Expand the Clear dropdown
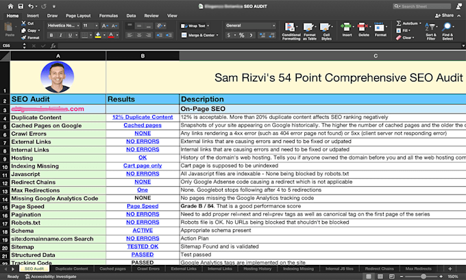The image size is (466, 280). [413, 38]
